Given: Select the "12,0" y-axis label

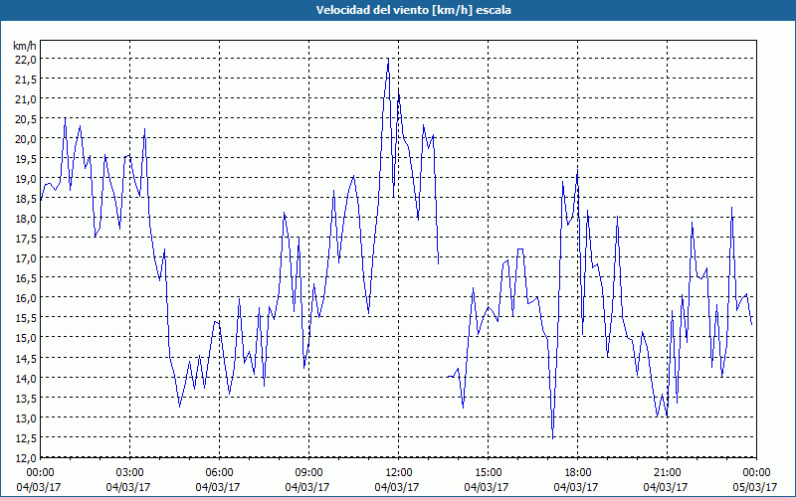Looking at the screenshot, I should (26, 458).
